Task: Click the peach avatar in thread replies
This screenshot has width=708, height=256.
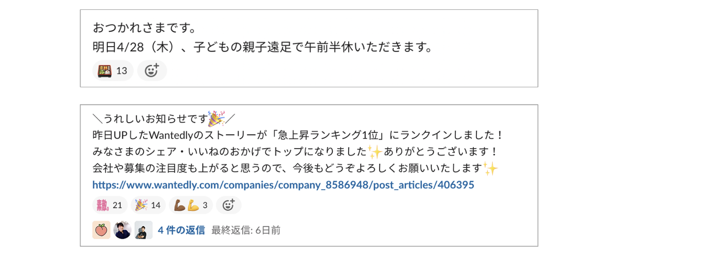Action: pyautogui.click(x=101, y=230)
